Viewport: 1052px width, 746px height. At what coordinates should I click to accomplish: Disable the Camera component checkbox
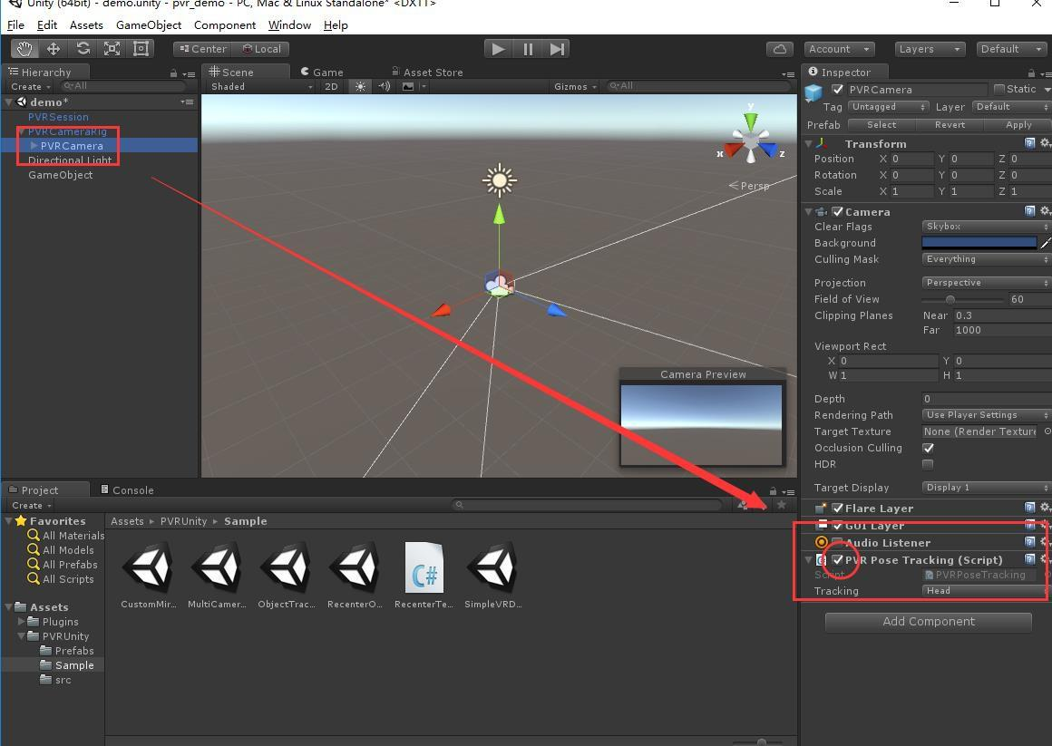[x=837, y=211]
